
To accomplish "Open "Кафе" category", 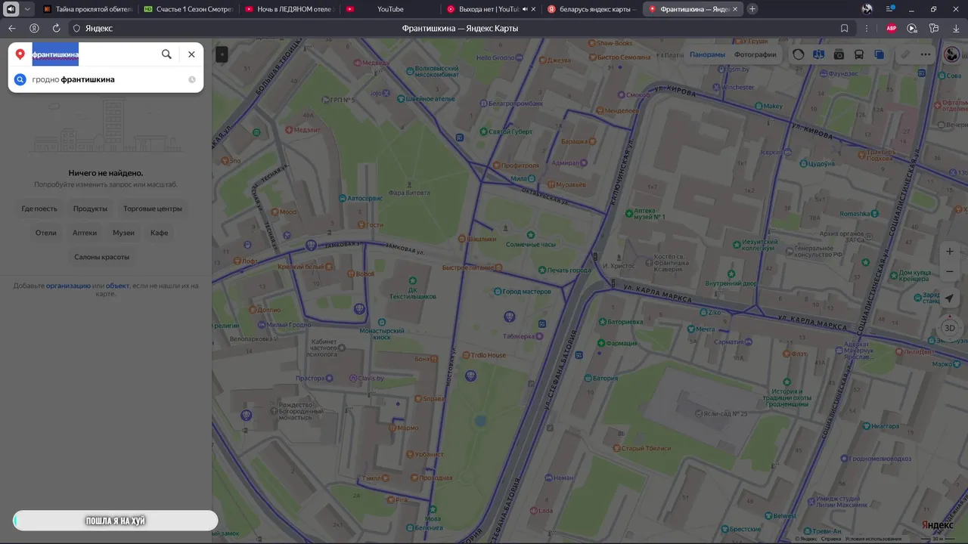I will point(159,233).
